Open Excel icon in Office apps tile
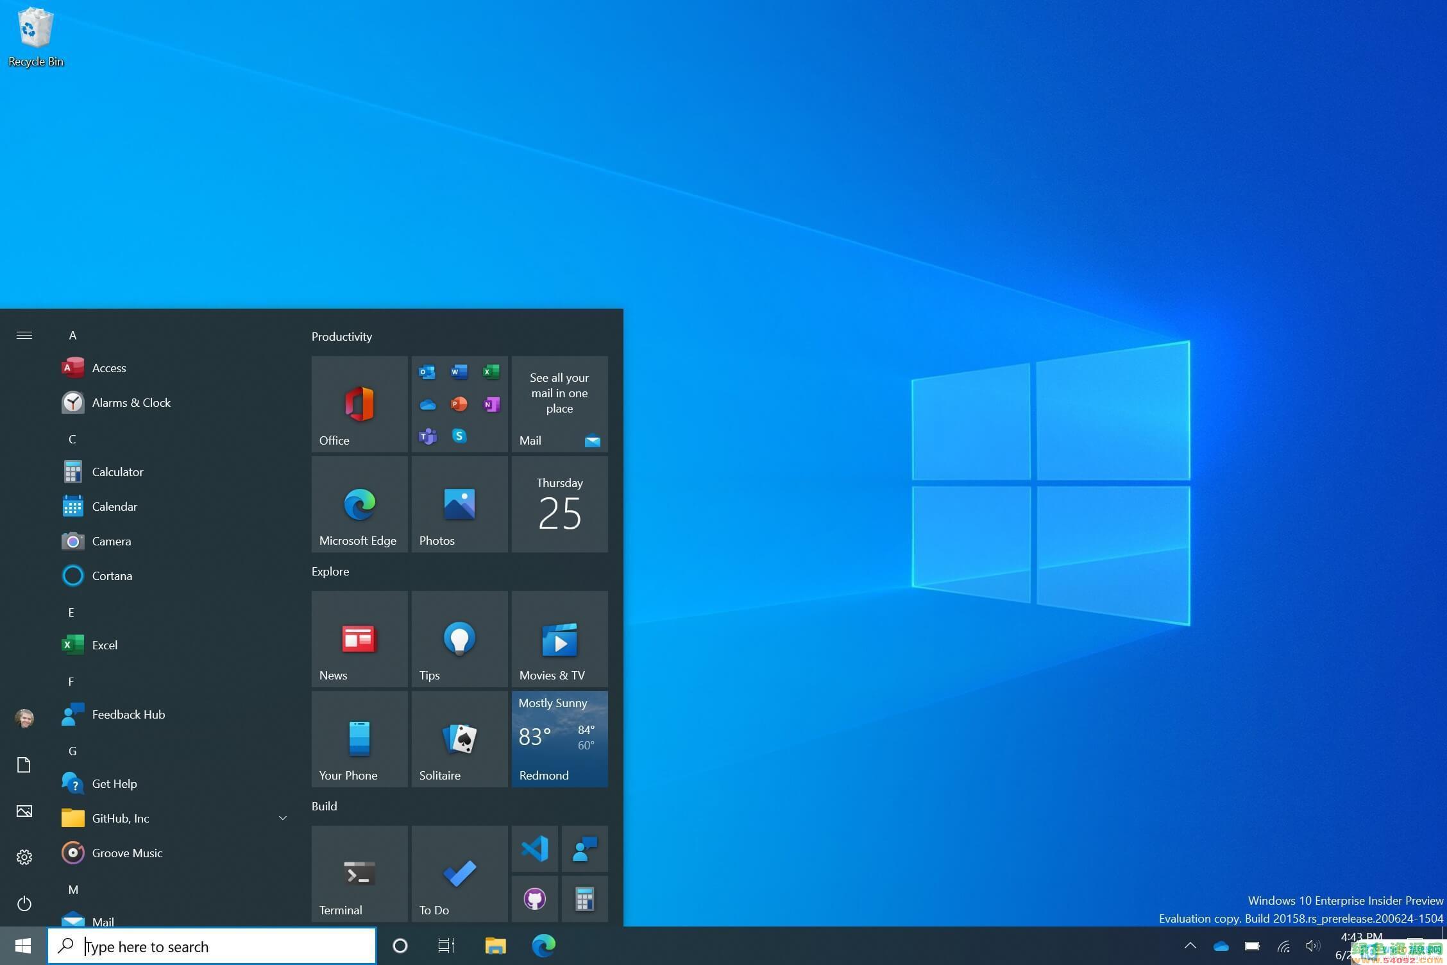 [491, 371]
